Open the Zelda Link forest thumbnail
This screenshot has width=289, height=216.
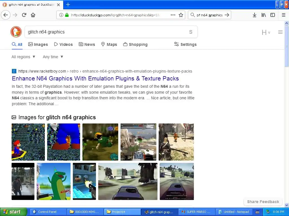100,142
